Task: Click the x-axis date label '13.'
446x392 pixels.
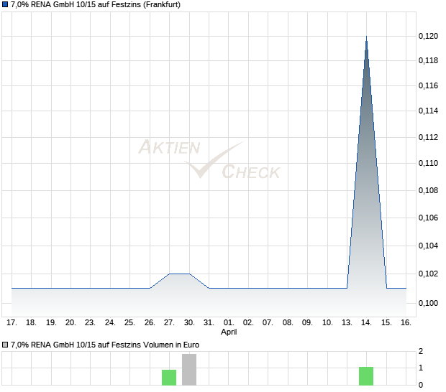Action: [347, 323]
